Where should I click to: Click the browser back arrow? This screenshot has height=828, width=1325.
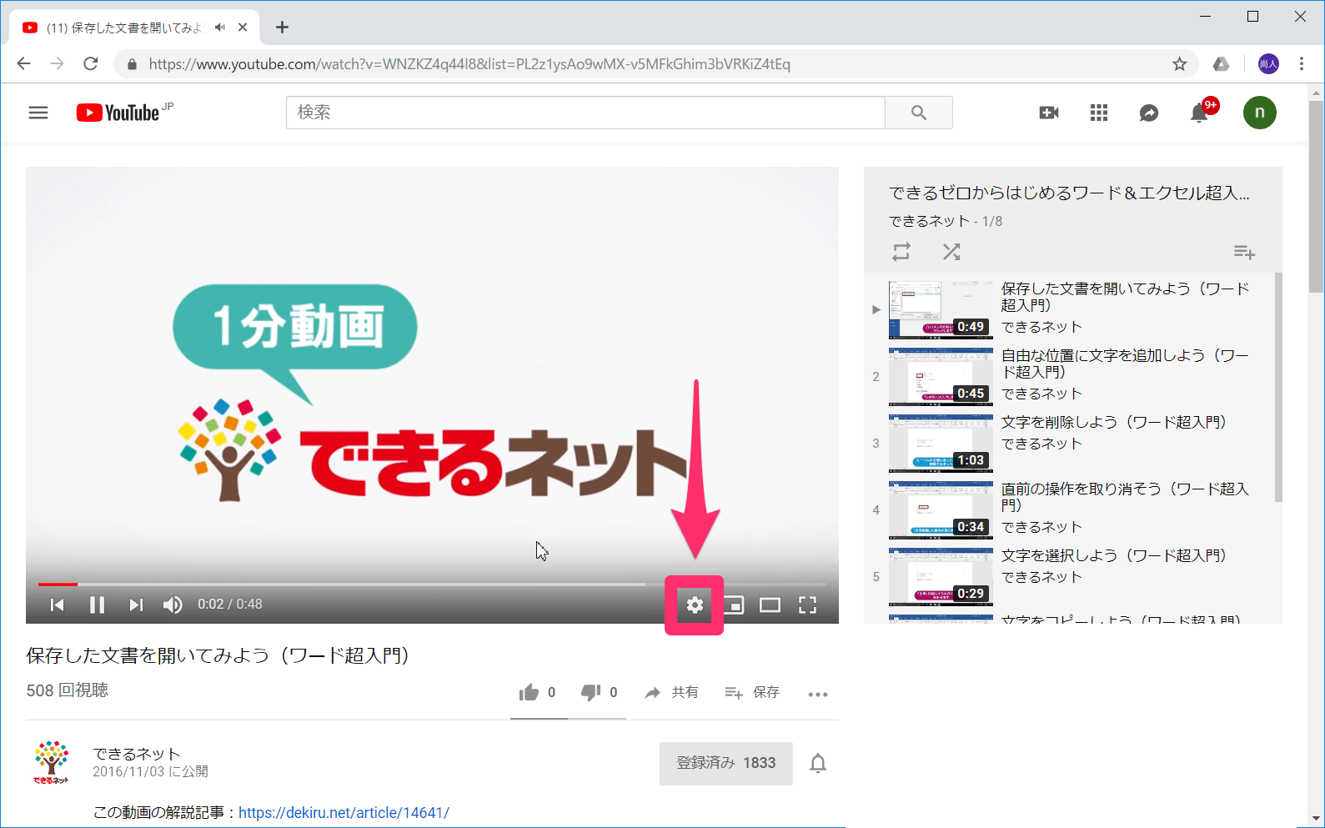(x=24, y=63)
